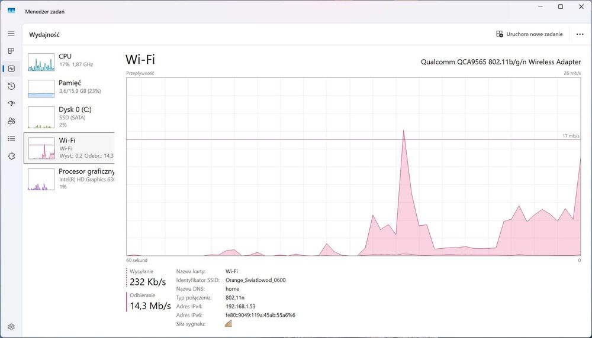Open Task Manager settings gear
The width and height of the screenshot is (592, 338).
[x=11, y=326]
